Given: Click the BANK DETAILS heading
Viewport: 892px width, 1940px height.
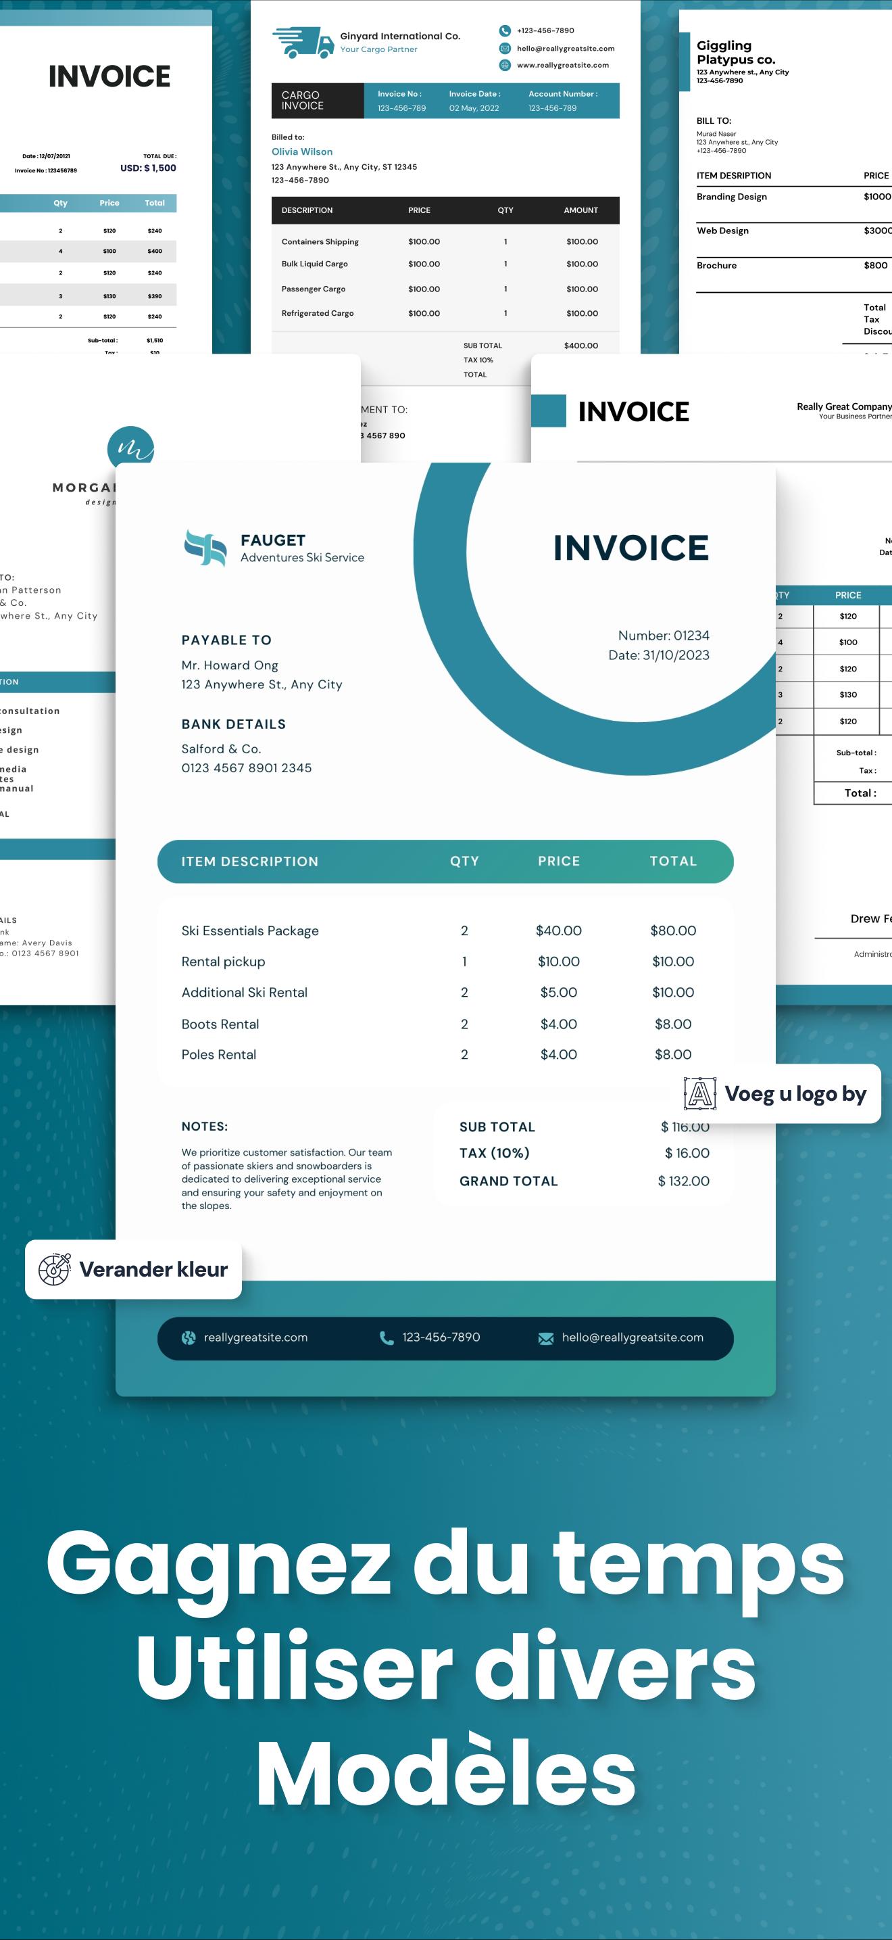Looking at the screenshot, I should [x=233, y=724].
